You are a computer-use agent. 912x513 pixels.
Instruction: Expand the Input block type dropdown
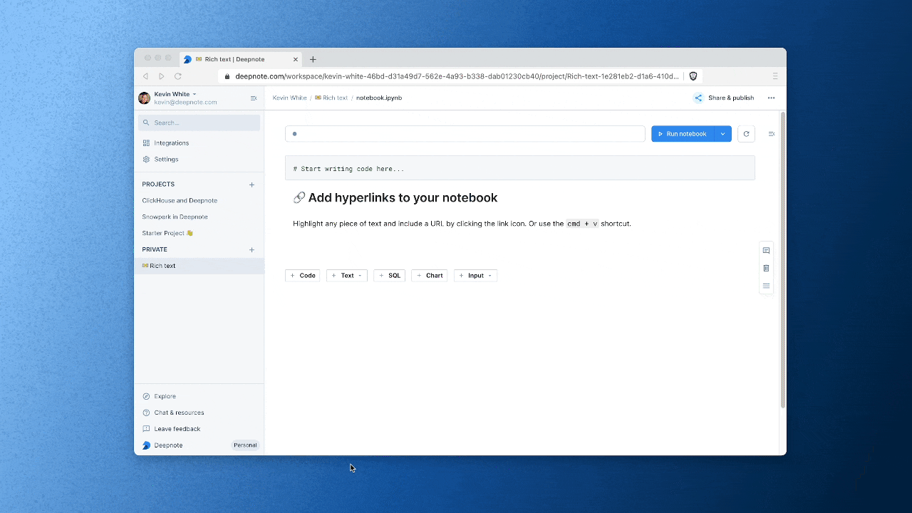click(x=489, y=276)
